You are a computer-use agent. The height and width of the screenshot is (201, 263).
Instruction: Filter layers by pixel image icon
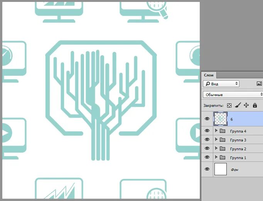[259, 84]
